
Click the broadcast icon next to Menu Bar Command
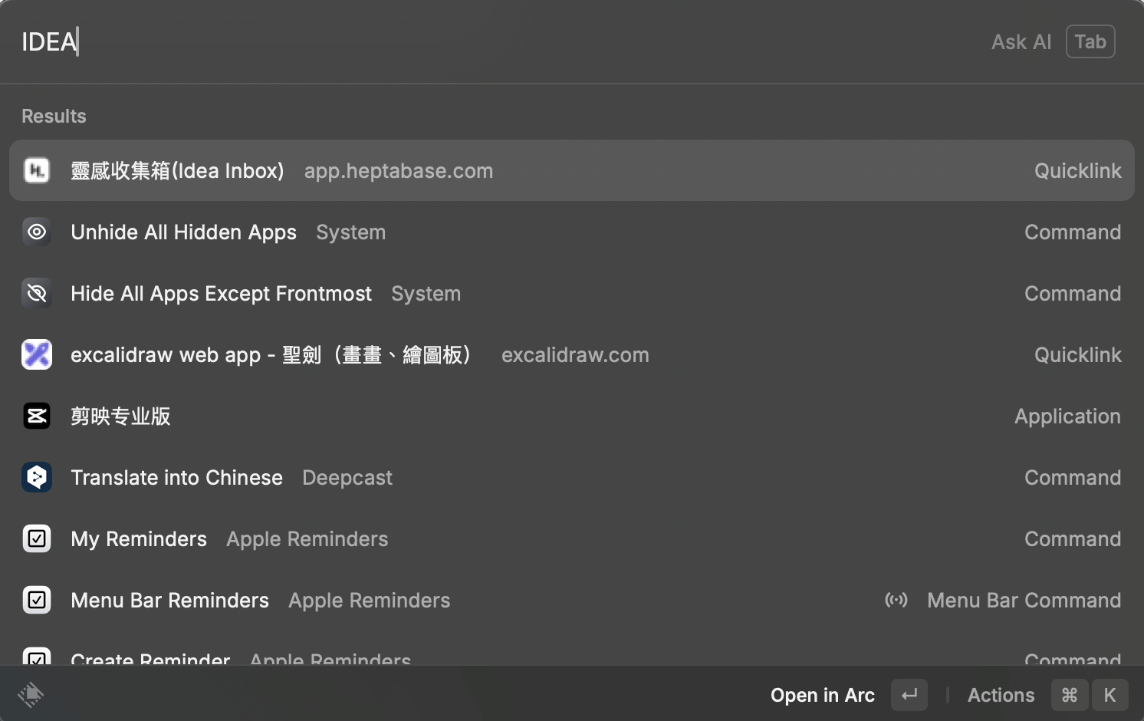click(x=896, y=600)
